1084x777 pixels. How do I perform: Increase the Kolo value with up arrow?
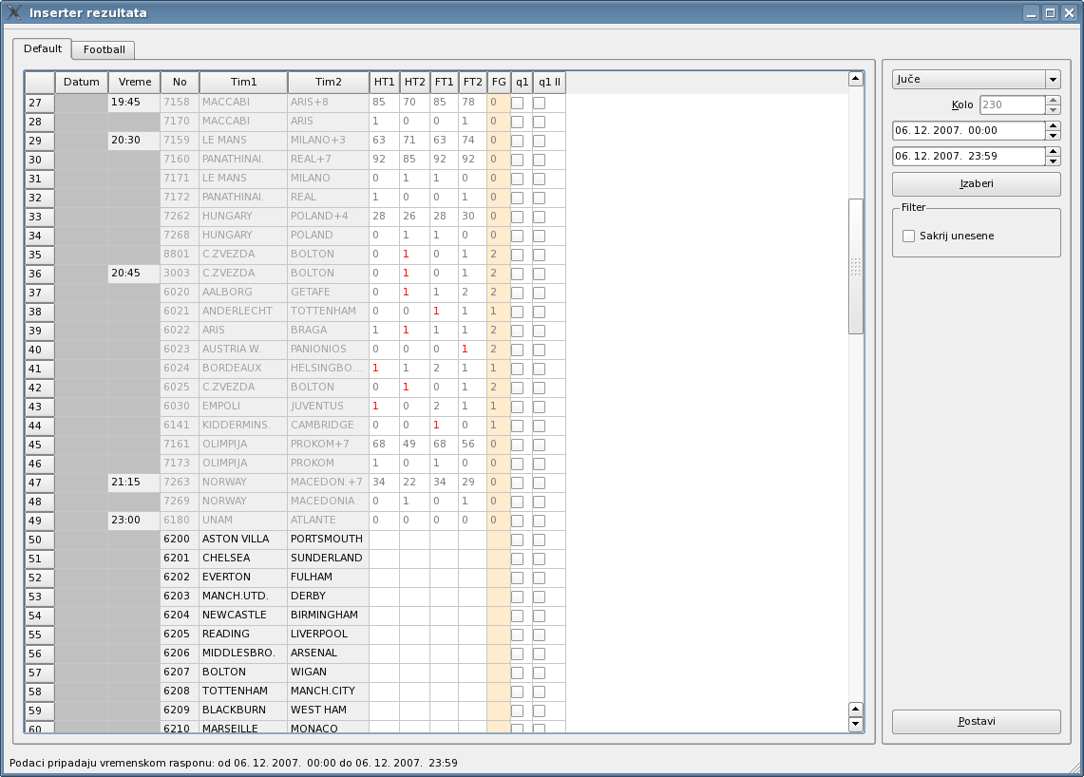tap(1053, 101)
